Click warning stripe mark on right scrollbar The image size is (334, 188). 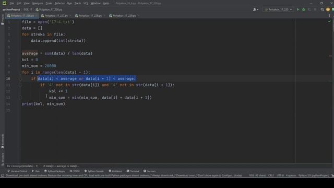(x=330, y=56)
